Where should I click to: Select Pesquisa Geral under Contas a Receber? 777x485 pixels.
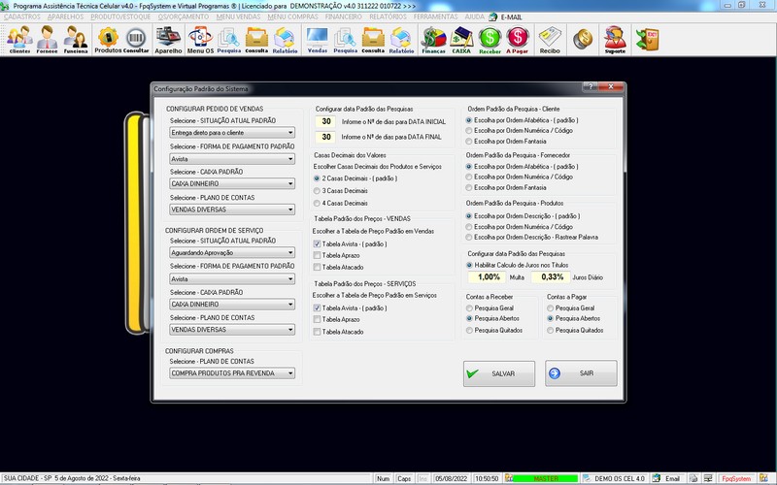coord(469,307)
